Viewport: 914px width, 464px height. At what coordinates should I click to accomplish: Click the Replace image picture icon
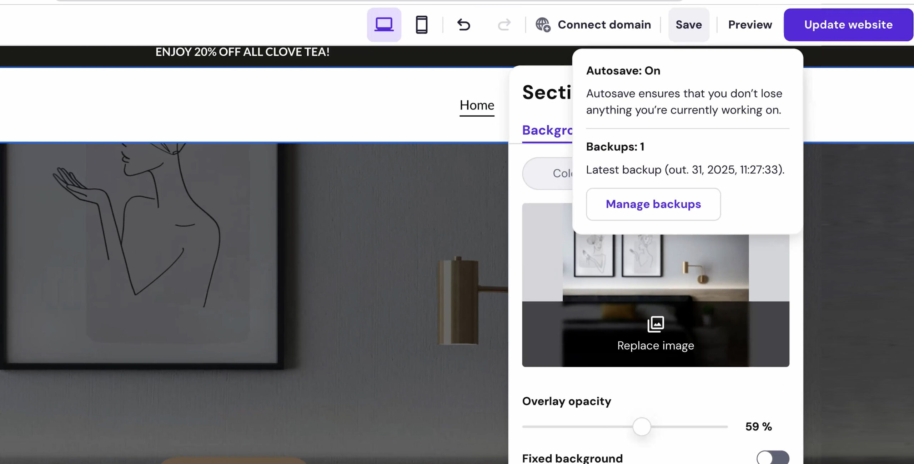tap(656, 324)
